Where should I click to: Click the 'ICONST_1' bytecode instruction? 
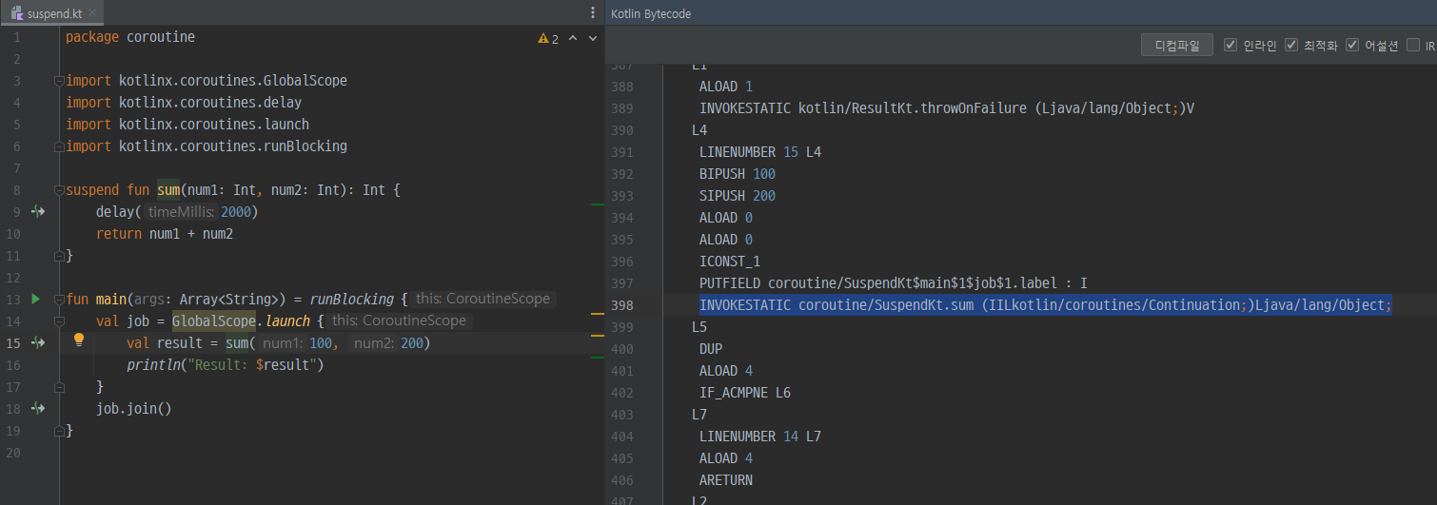click(730, 262)
